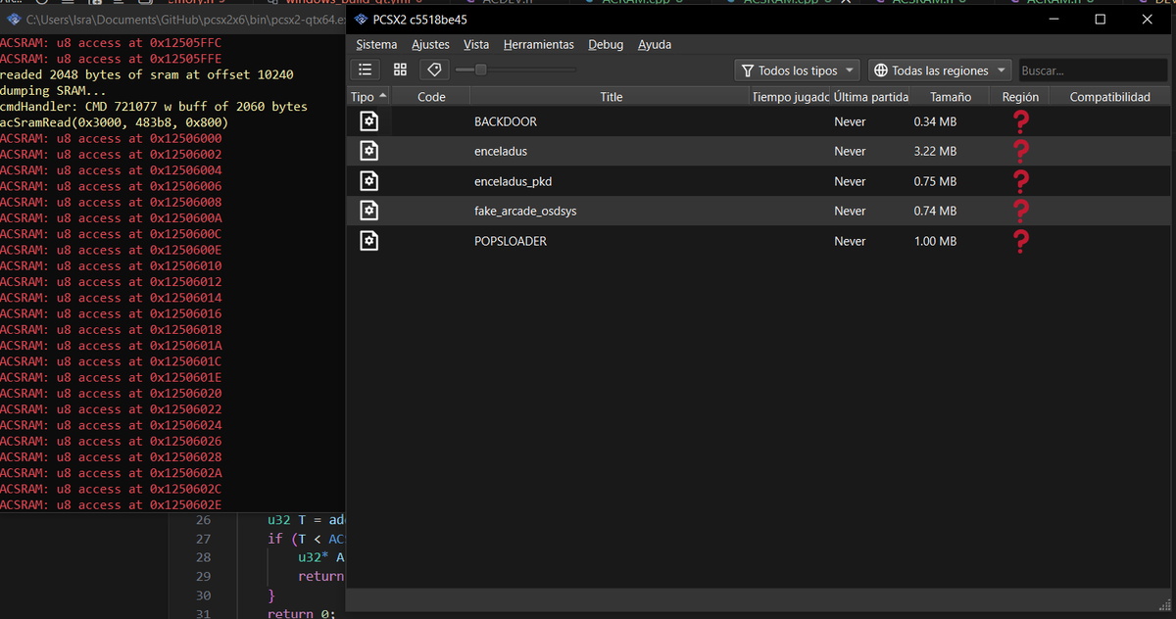The image size is (1176, 619).
Task: Click Never in the POPSLOADER row
Action: [850, 241]
